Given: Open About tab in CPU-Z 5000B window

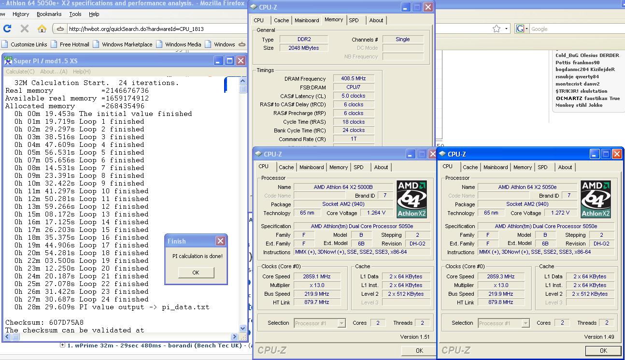Looking at the screenshot, I should [381, 167].
